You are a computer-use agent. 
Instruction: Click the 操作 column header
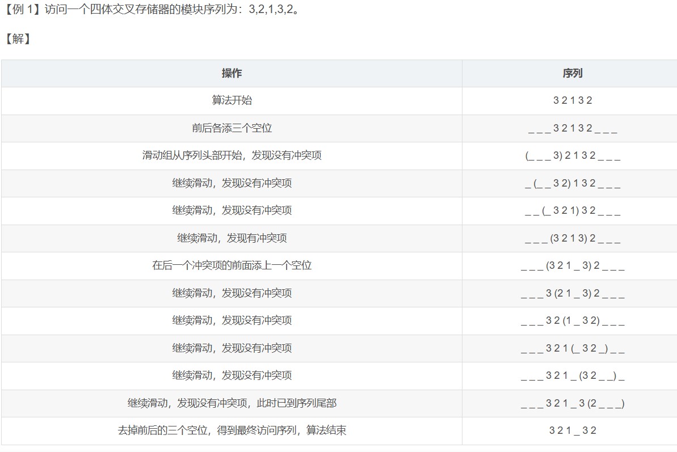click(x=232, y=73)
